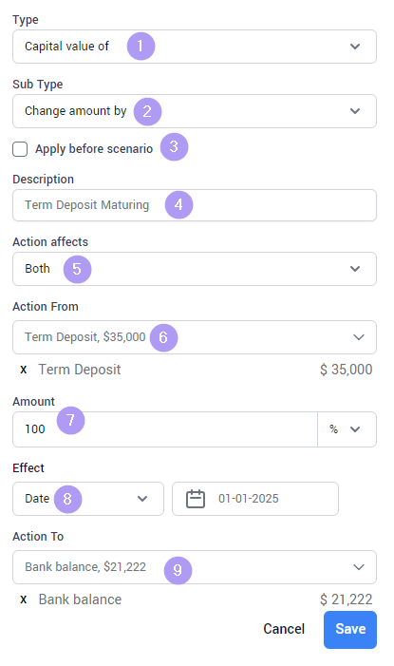Click the purple number 9 marker
This screenshot has height=666, width=394.
178,570
